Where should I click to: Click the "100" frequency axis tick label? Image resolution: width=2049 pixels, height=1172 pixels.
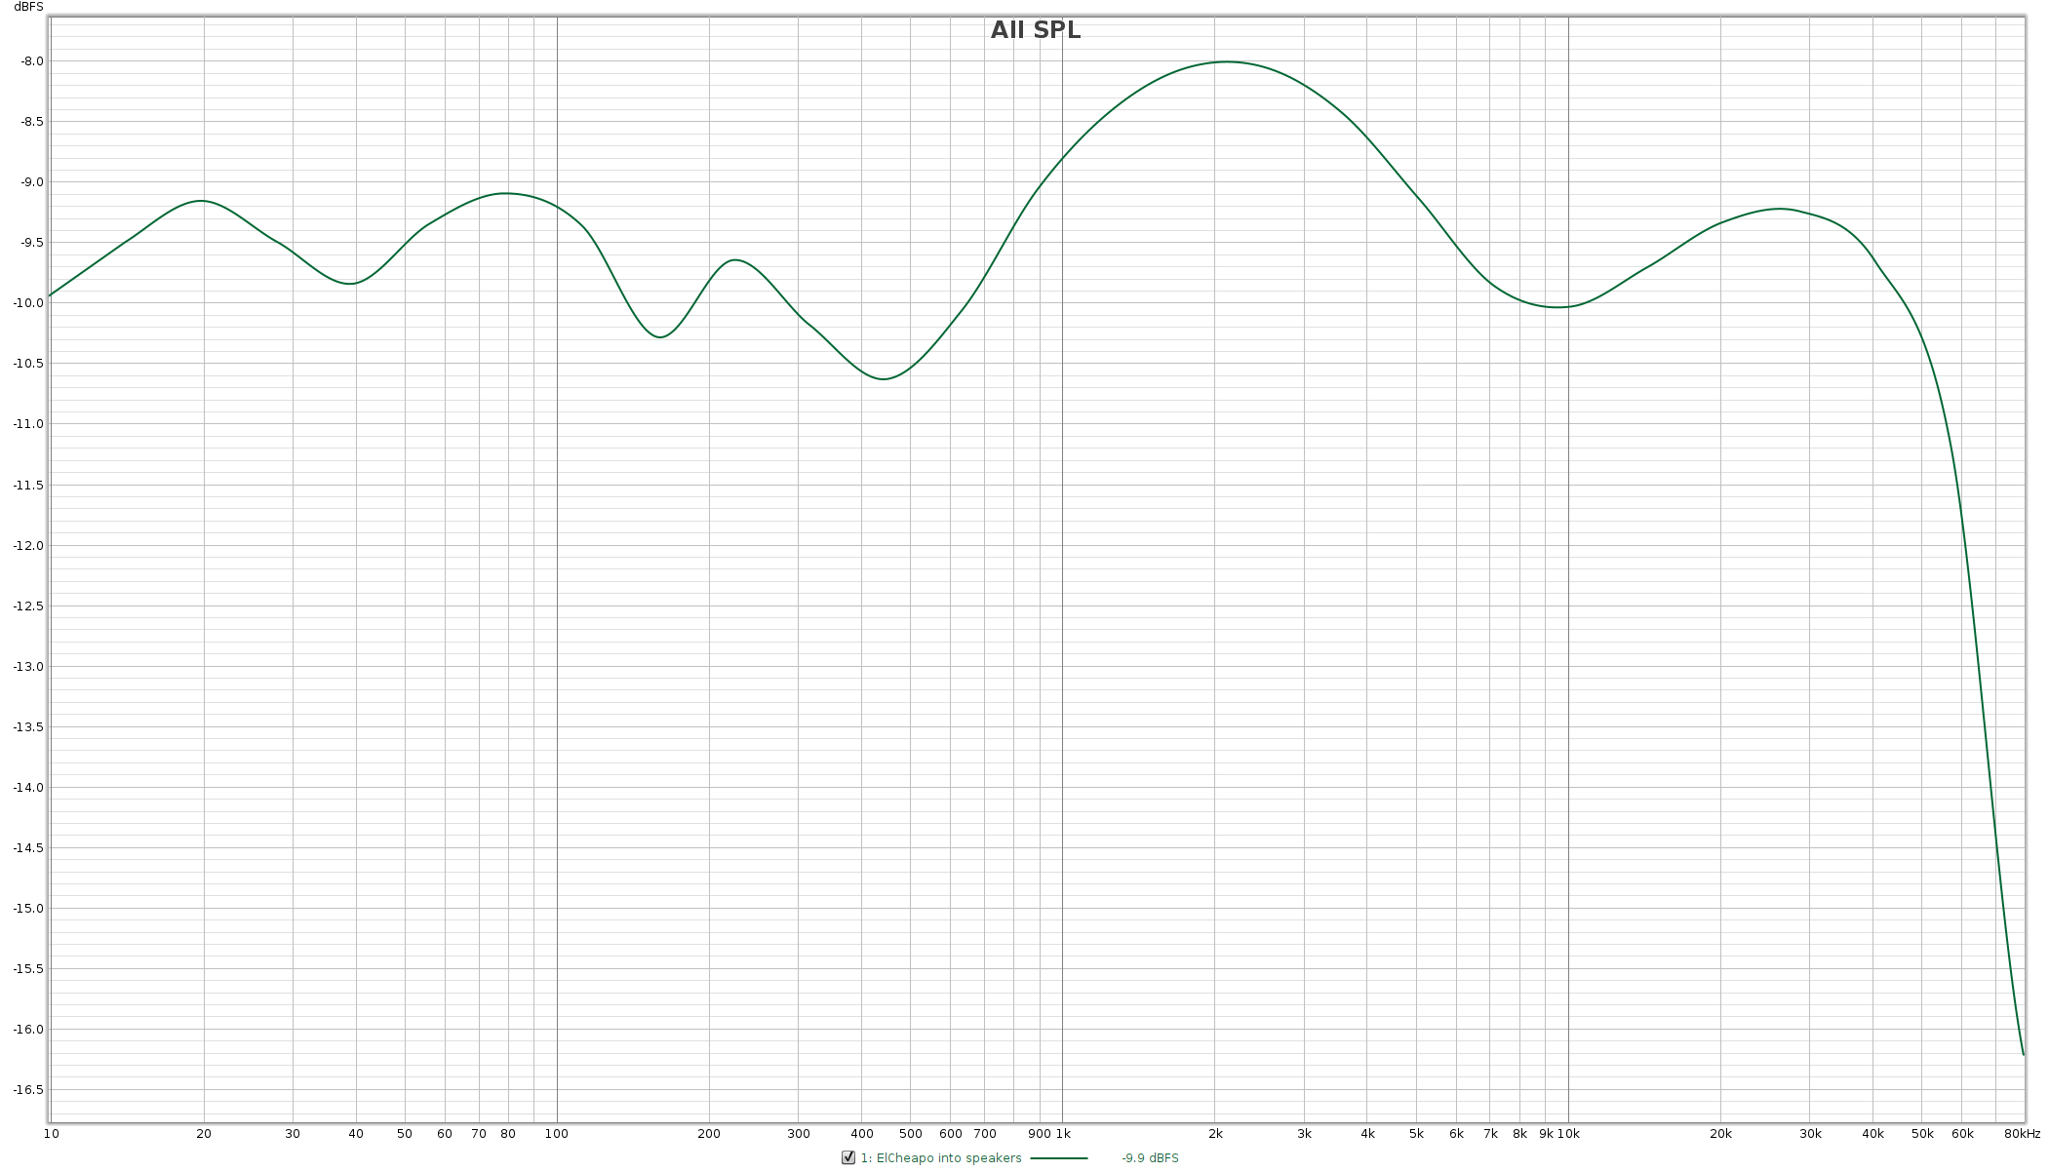point(557,1134)
